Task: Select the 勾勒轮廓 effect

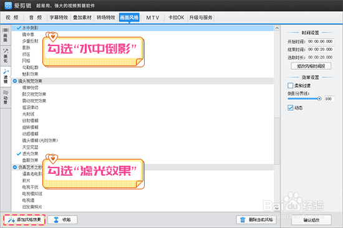Action: point(30,67)
